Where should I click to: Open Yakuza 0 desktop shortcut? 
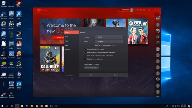click(x=19, y=4)
